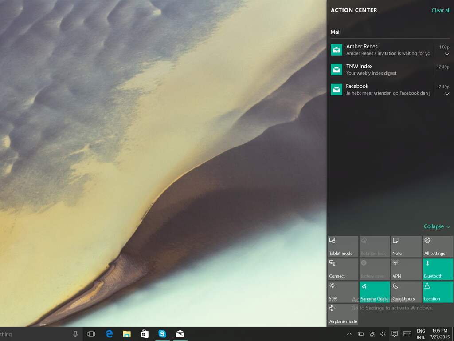Enable Airplane mode tile

[x=343, y=315]
